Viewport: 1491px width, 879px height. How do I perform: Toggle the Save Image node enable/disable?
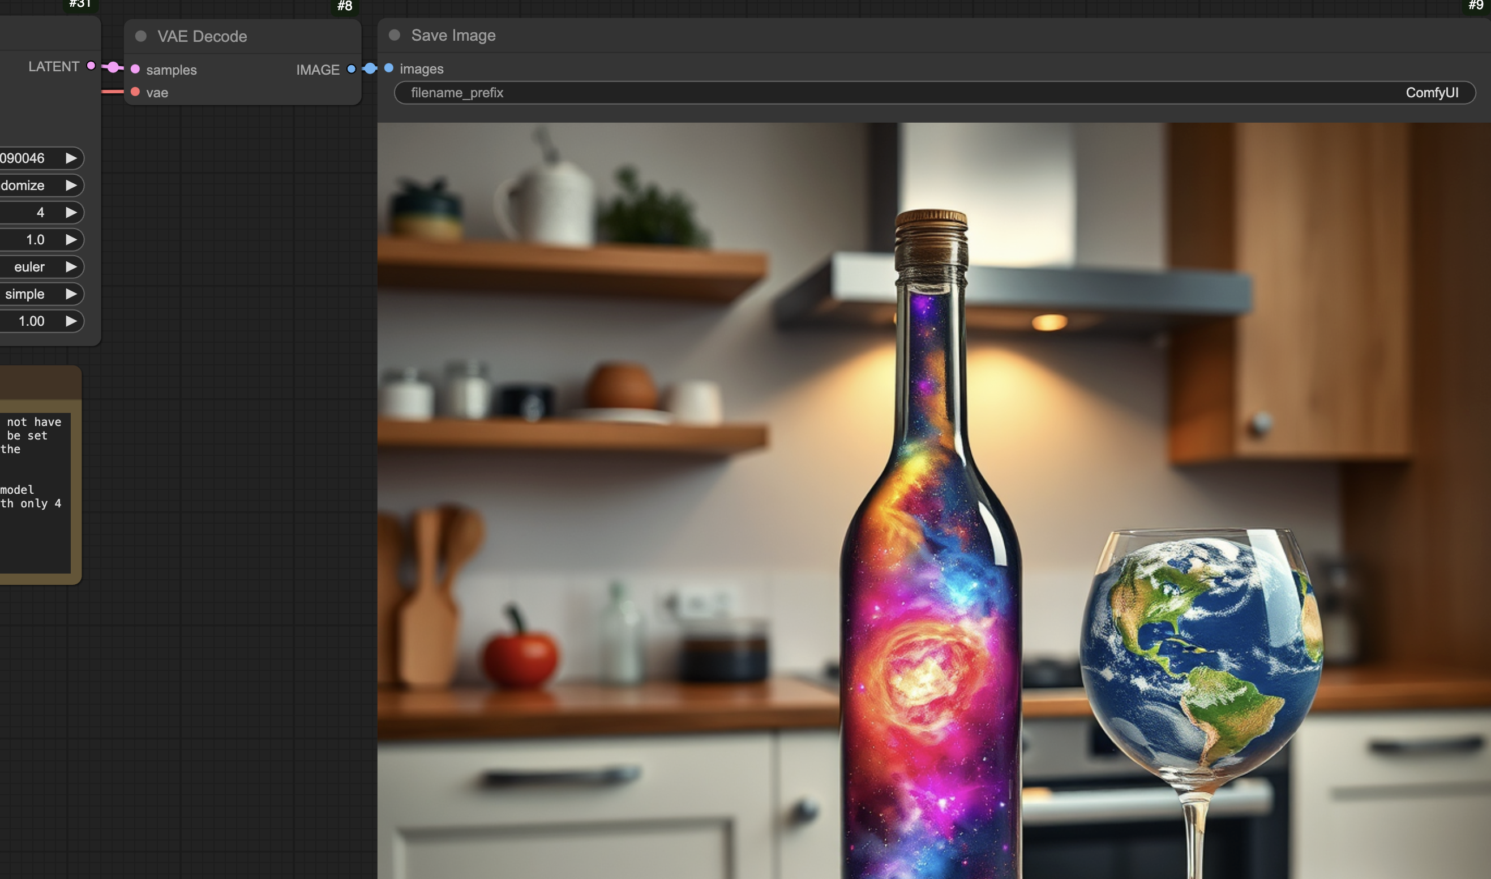397,35
